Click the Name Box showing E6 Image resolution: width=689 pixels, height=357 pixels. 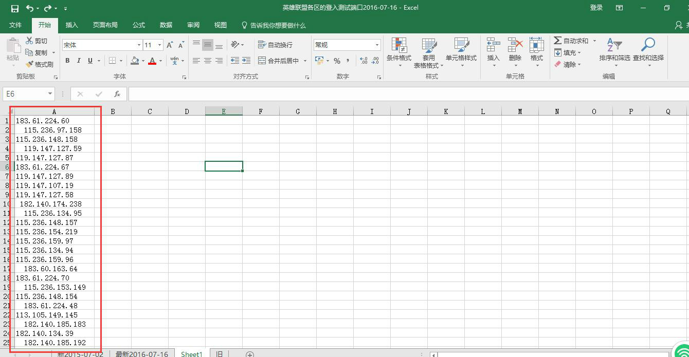(25, 94)
